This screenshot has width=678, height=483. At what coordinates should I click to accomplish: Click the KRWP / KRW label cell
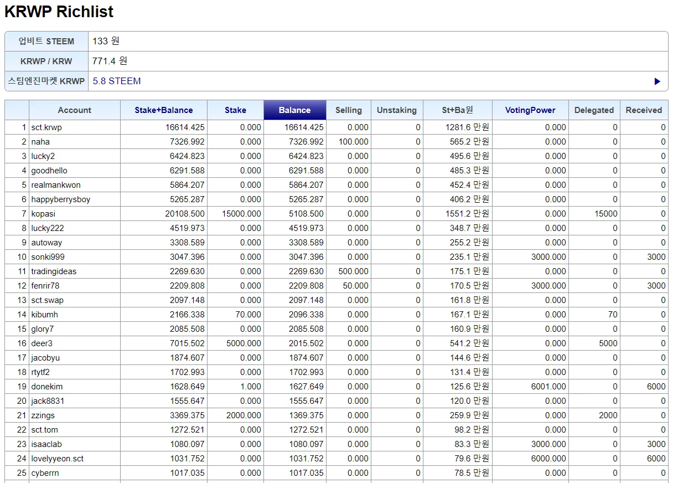click(46, 61)
